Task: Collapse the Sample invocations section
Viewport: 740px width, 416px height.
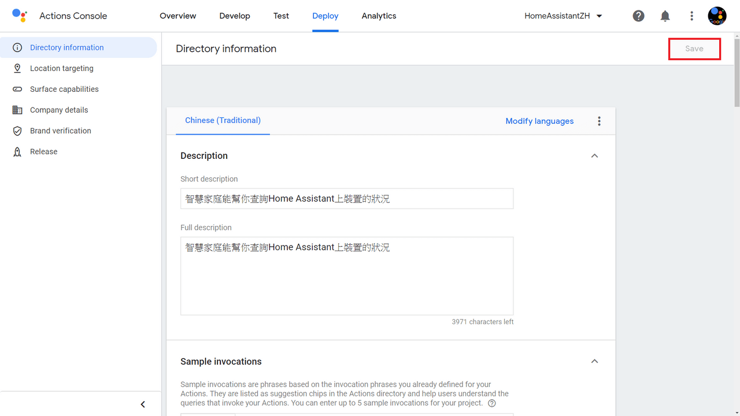Action: [594, 361]
